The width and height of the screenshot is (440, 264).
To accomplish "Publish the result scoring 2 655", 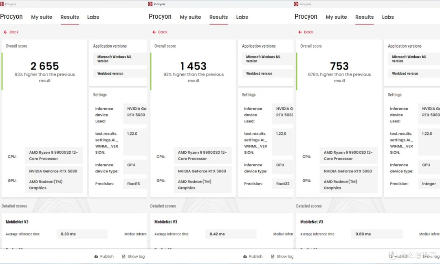I will [x=104, y=256].
